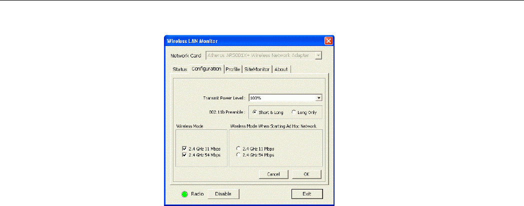The image size is (524, 206).
Task: Click the Wireless Mode group heading
Action: point(189,126)
